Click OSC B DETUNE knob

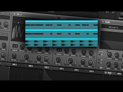tap(66, 50)
